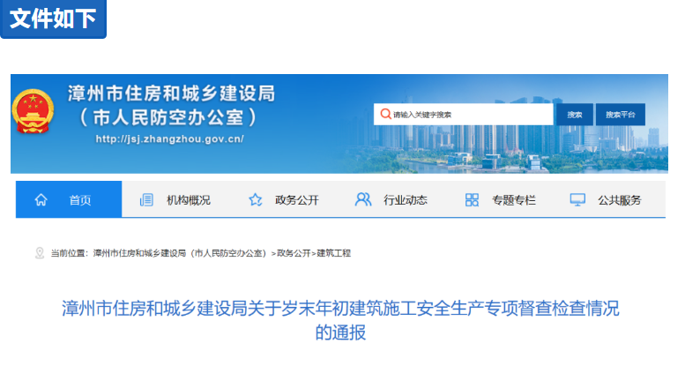
Task: Click the house icon beside 首页
Action: pos(41,200)
